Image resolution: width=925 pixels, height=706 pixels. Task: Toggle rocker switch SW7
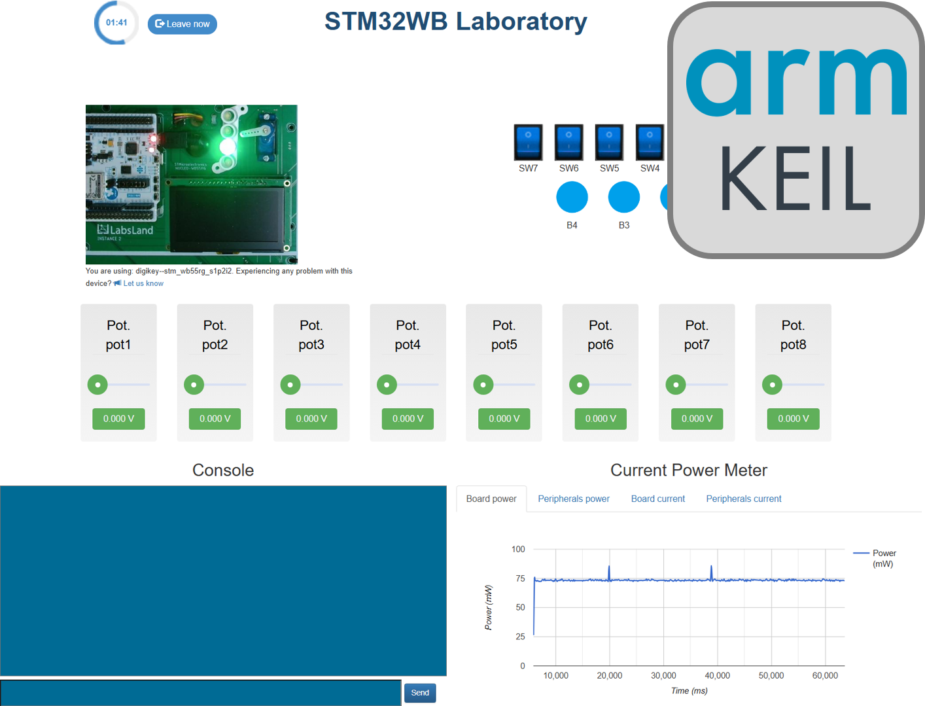pos(528,141)
